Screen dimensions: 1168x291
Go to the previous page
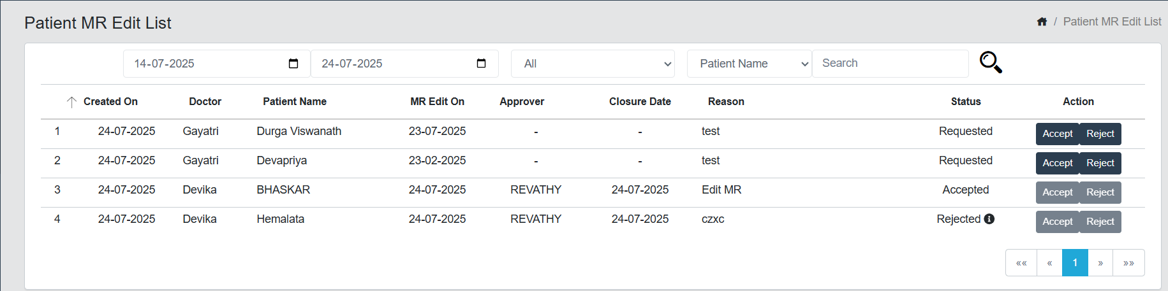pos(1049,263)
